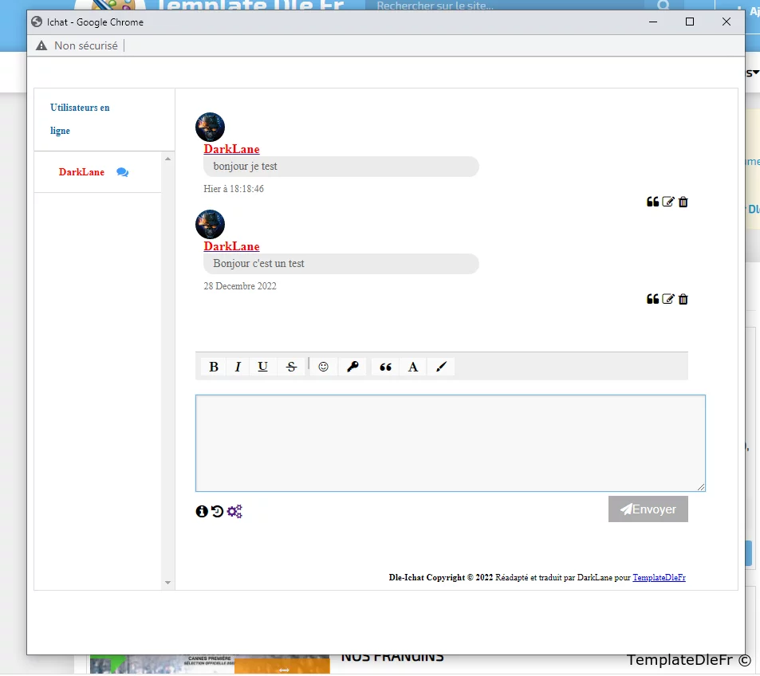Viewport: 760px width, 676px height.
Task: Click the info icon below the message box
Action: tap(202, 511)
